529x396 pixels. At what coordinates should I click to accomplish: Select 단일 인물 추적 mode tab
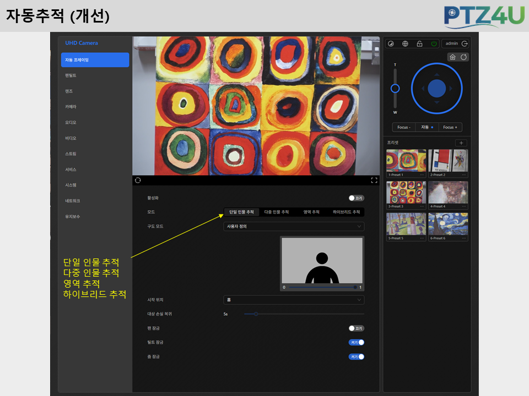coord(241,212)
